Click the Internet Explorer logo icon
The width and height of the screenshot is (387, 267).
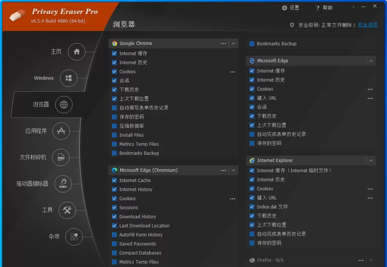coord(252,161)
